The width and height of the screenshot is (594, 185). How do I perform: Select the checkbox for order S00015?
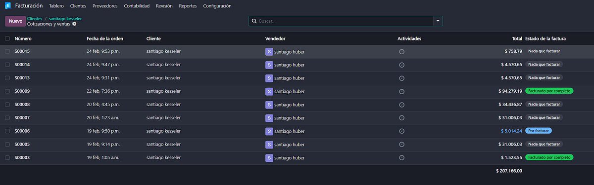pos(7,51)
